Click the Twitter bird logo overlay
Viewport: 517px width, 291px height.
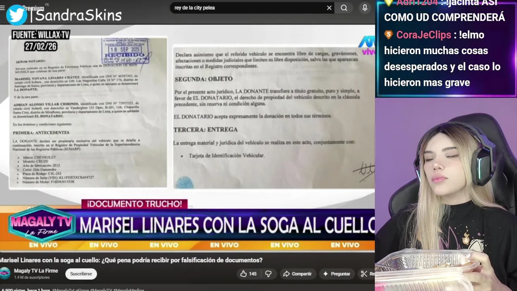(17, 15)
